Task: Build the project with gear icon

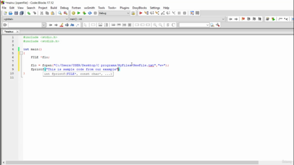Action: point(73,13)
